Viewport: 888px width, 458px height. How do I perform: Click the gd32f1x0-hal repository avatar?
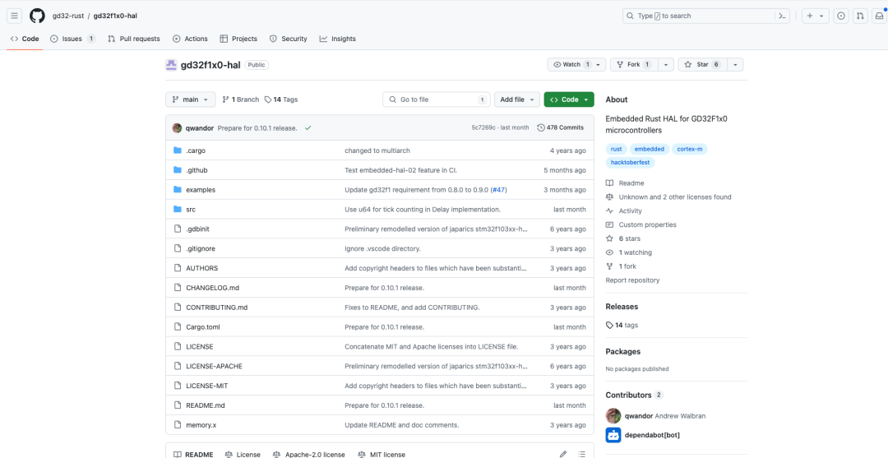172,64
